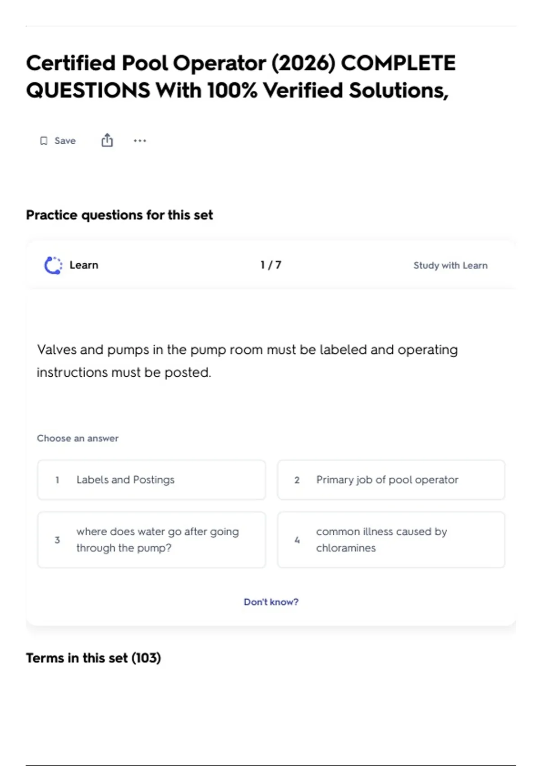
Task: Click the valves and pumps question text
Action: 247,361
